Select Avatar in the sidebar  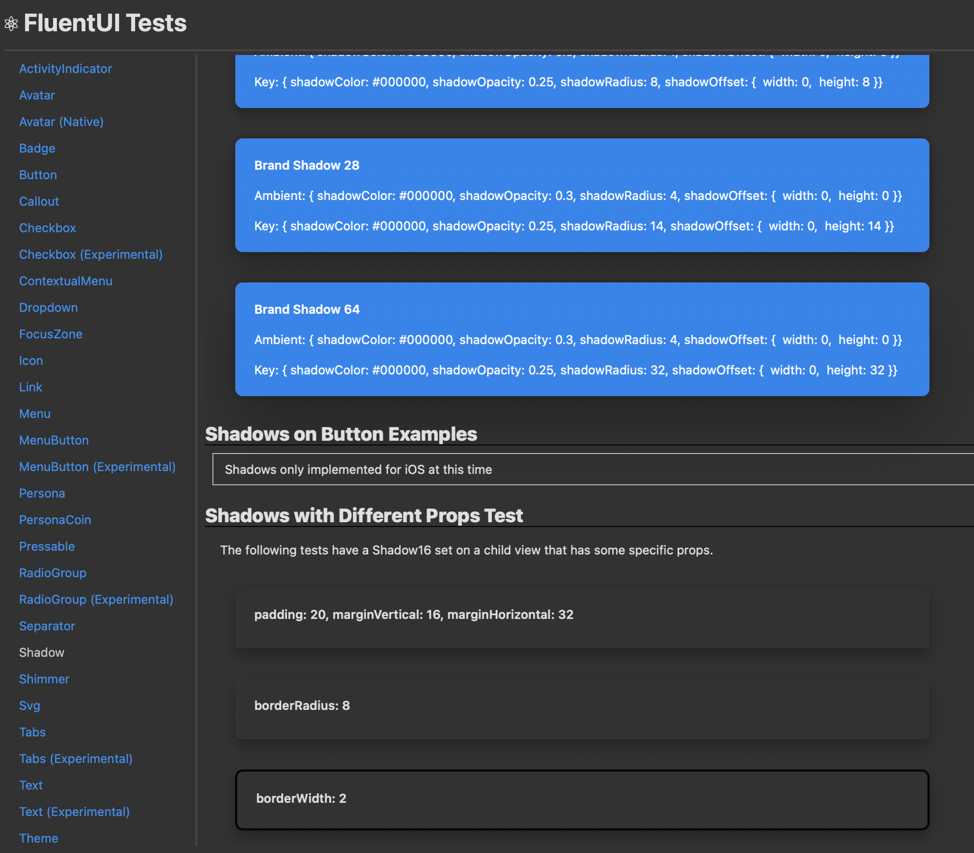coord(37,95)
